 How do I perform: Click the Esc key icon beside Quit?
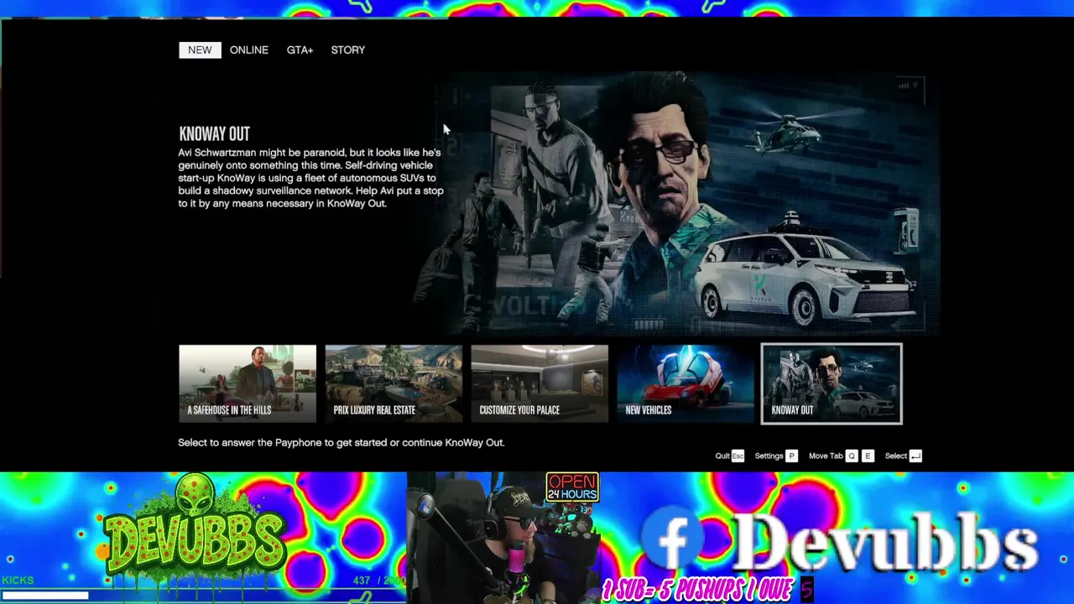point(738,456)
